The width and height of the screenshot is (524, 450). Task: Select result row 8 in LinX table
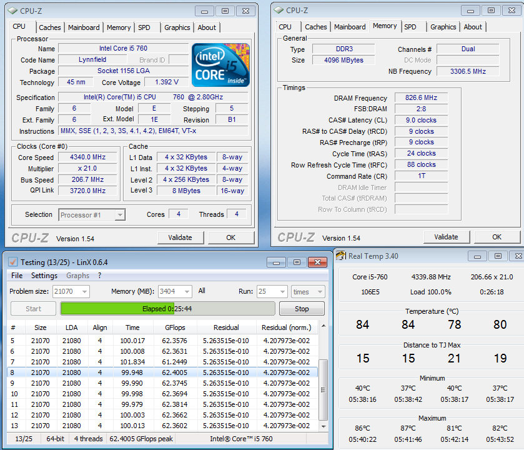[x=162, y=372]
